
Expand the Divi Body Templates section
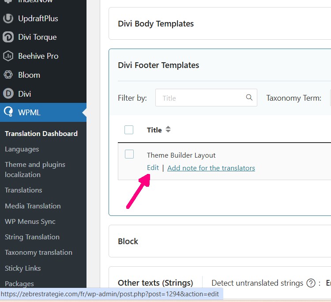click(156, 24)
